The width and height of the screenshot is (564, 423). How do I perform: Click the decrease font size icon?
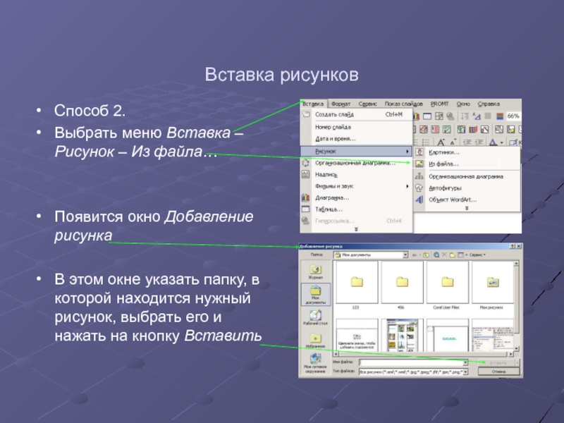(453, 142)
